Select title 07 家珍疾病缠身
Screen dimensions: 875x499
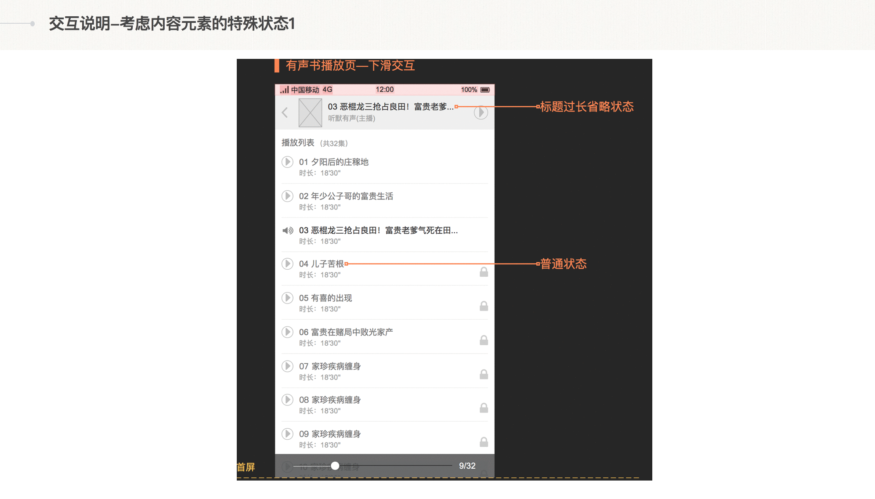(330, 366)
